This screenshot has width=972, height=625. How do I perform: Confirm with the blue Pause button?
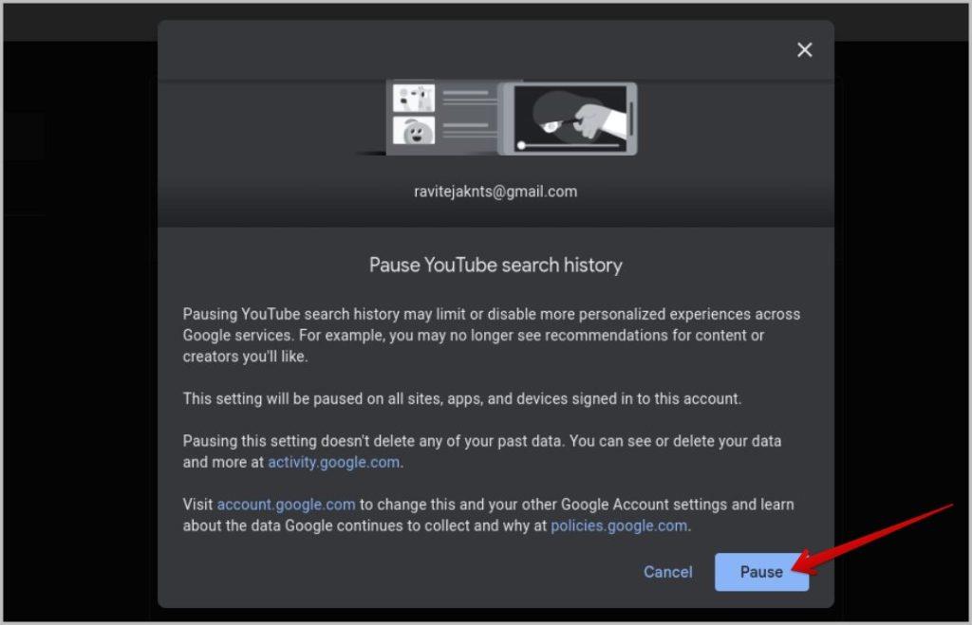click(761, 572)
